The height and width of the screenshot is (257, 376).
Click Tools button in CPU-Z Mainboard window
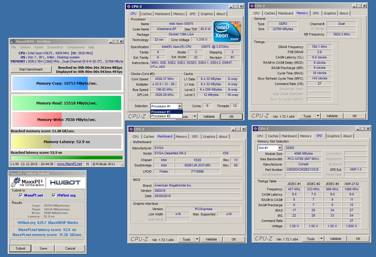pyautogui.click(x=186, y=239)
